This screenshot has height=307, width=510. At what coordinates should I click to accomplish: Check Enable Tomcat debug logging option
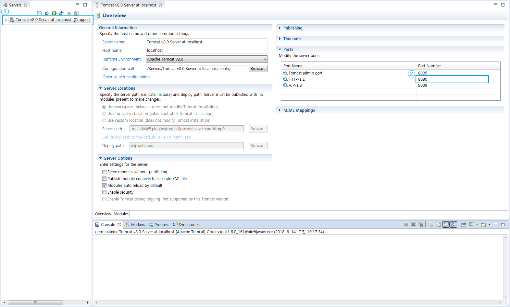tap(104, 199)
